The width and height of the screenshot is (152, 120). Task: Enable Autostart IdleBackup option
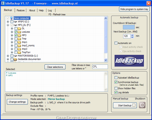(116, 78)
